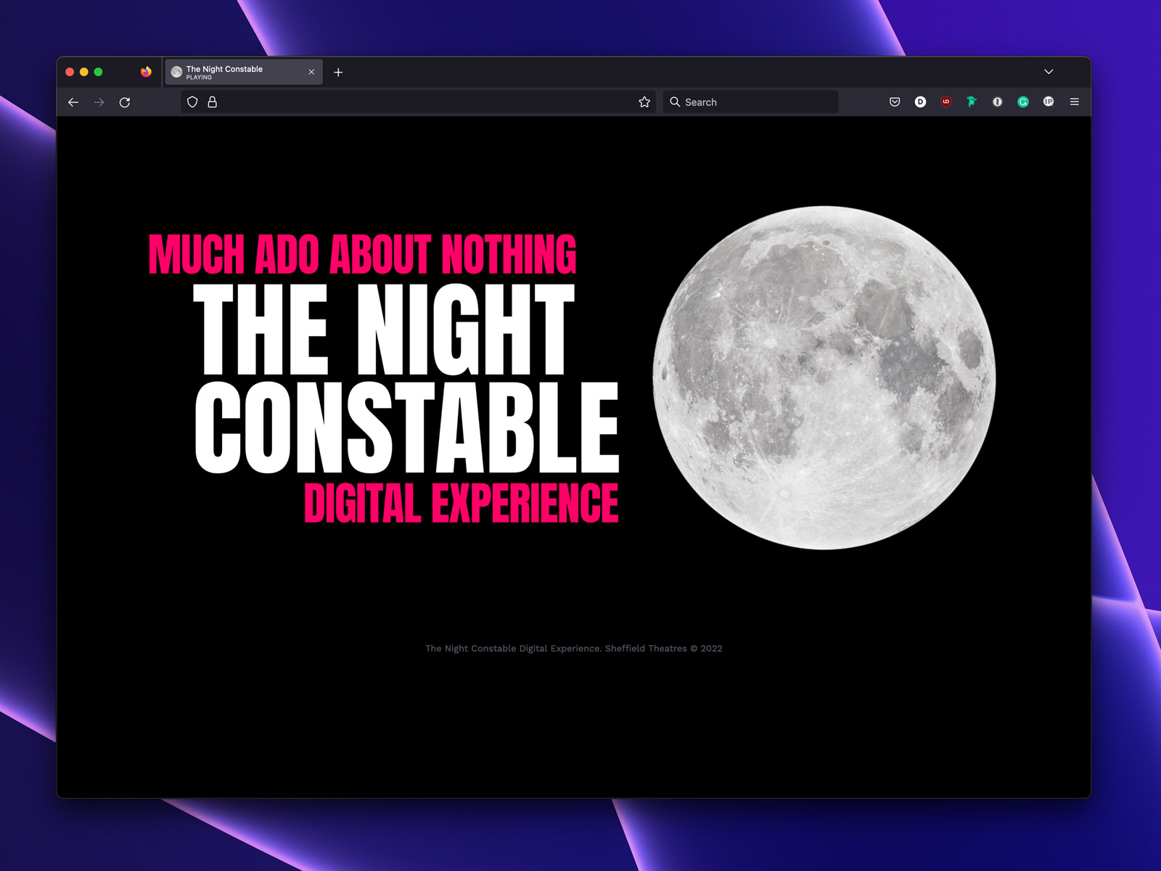Minimize window with yellow button

pyautogui.click(x=84, y=72)
